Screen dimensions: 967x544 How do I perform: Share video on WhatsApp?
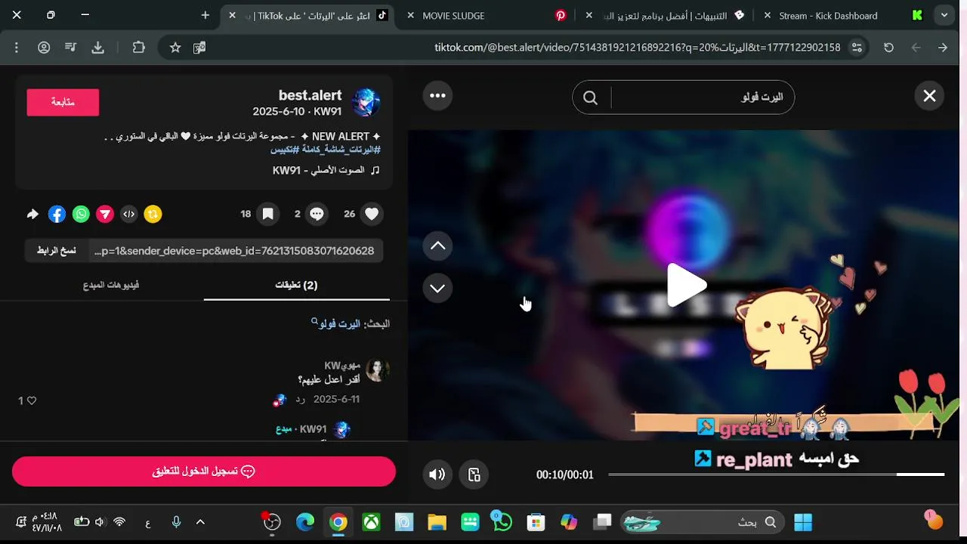click(x=81, y=214)
